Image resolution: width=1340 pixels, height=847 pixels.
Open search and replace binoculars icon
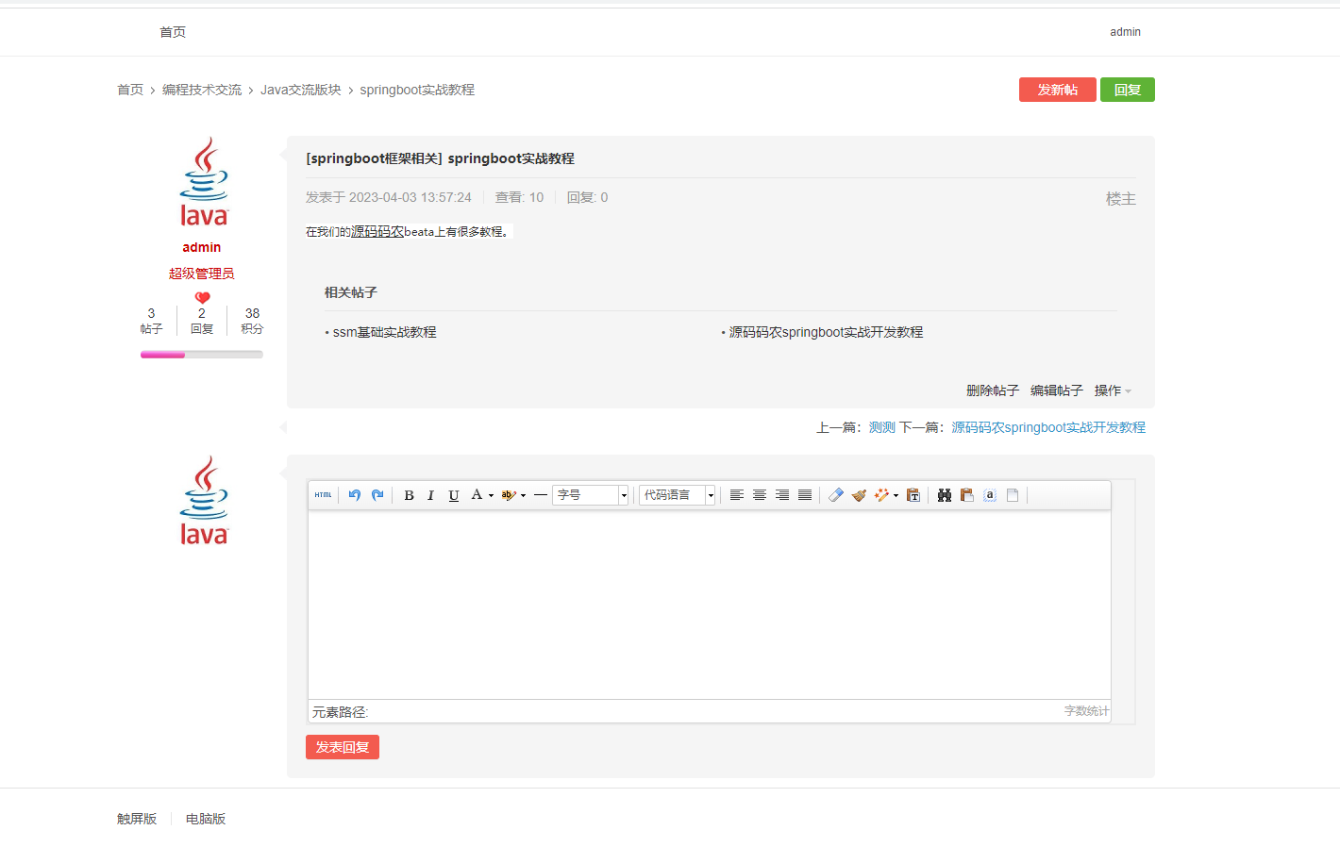pos(945,495)
